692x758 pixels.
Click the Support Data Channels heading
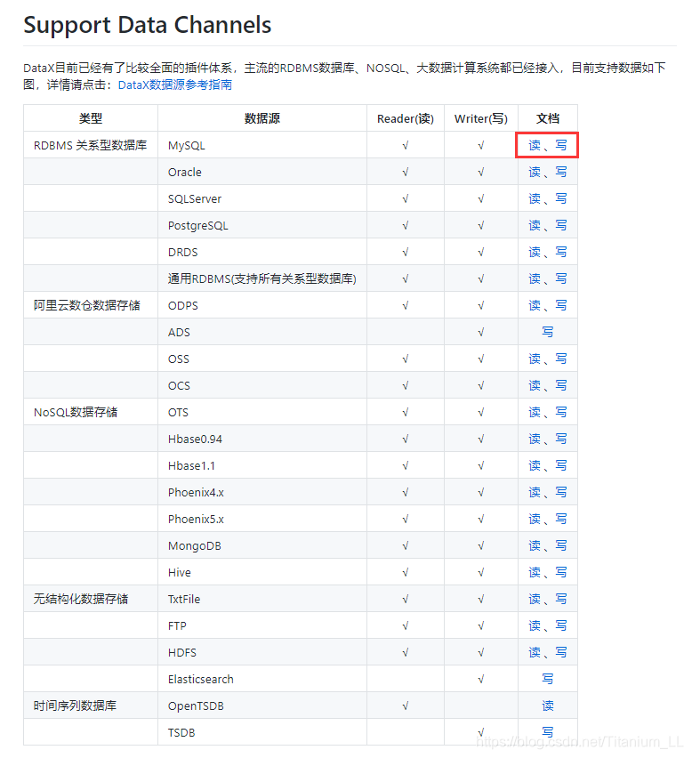(148, 25)
